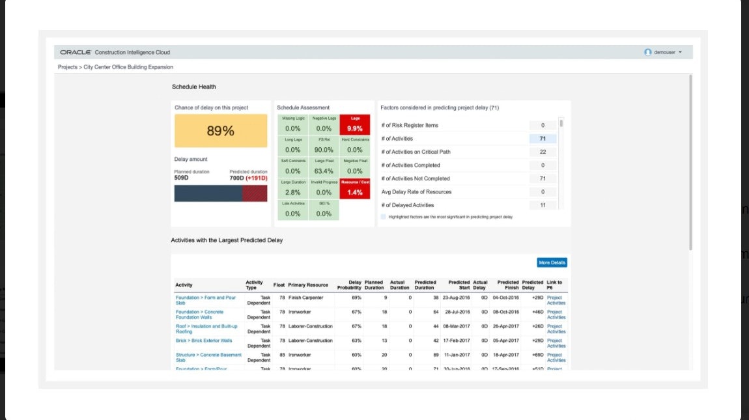This screenshot has height=420, width=749.
Task: Click the Hard Constraints assessment tile
Action: [x=354, y=145]
